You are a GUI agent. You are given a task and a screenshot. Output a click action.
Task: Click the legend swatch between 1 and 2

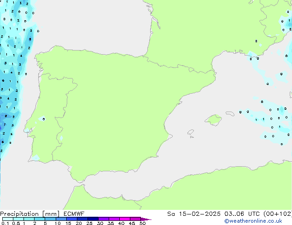pyautogui.click(x=29, y=219)
